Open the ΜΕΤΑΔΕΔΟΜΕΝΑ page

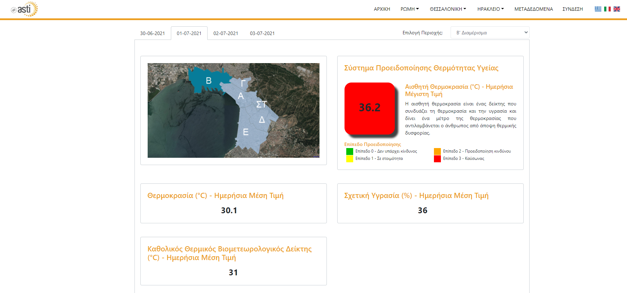[533, 9]
